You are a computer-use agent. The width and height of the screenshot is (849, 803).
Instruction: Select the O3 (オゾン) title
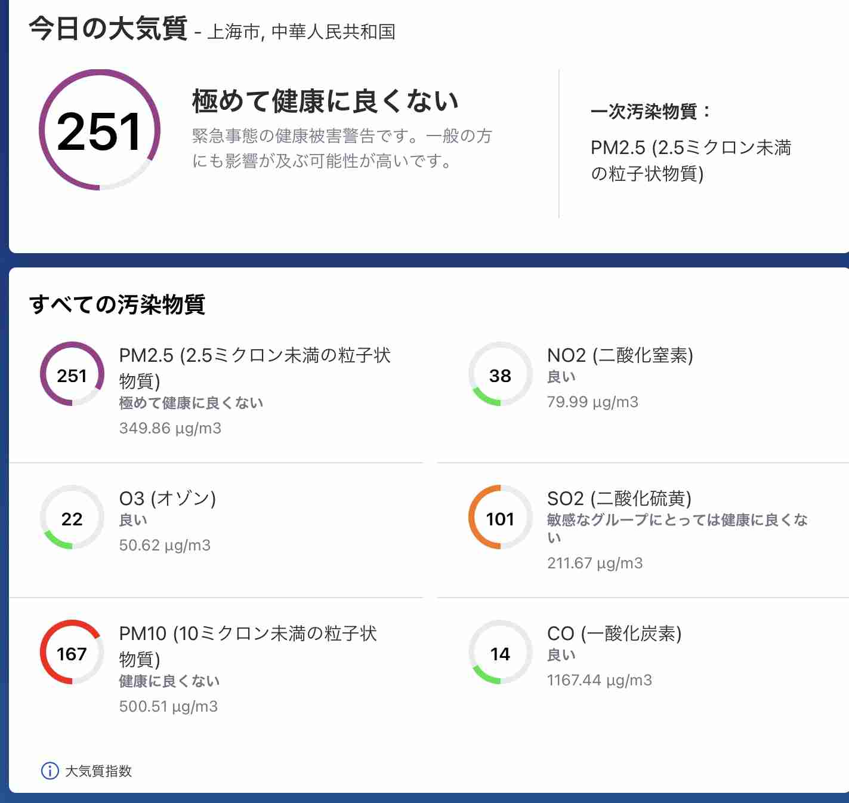(x=168, y=499)
